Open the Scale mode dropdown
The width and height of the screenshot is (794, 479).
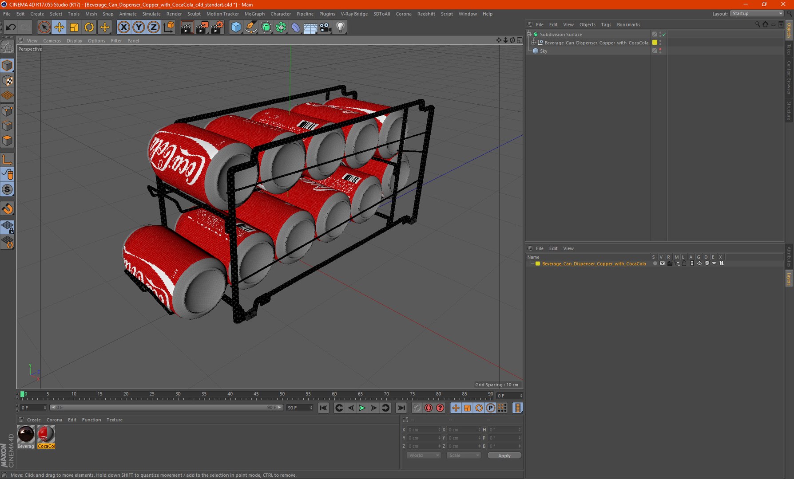[x=464, y=455]
